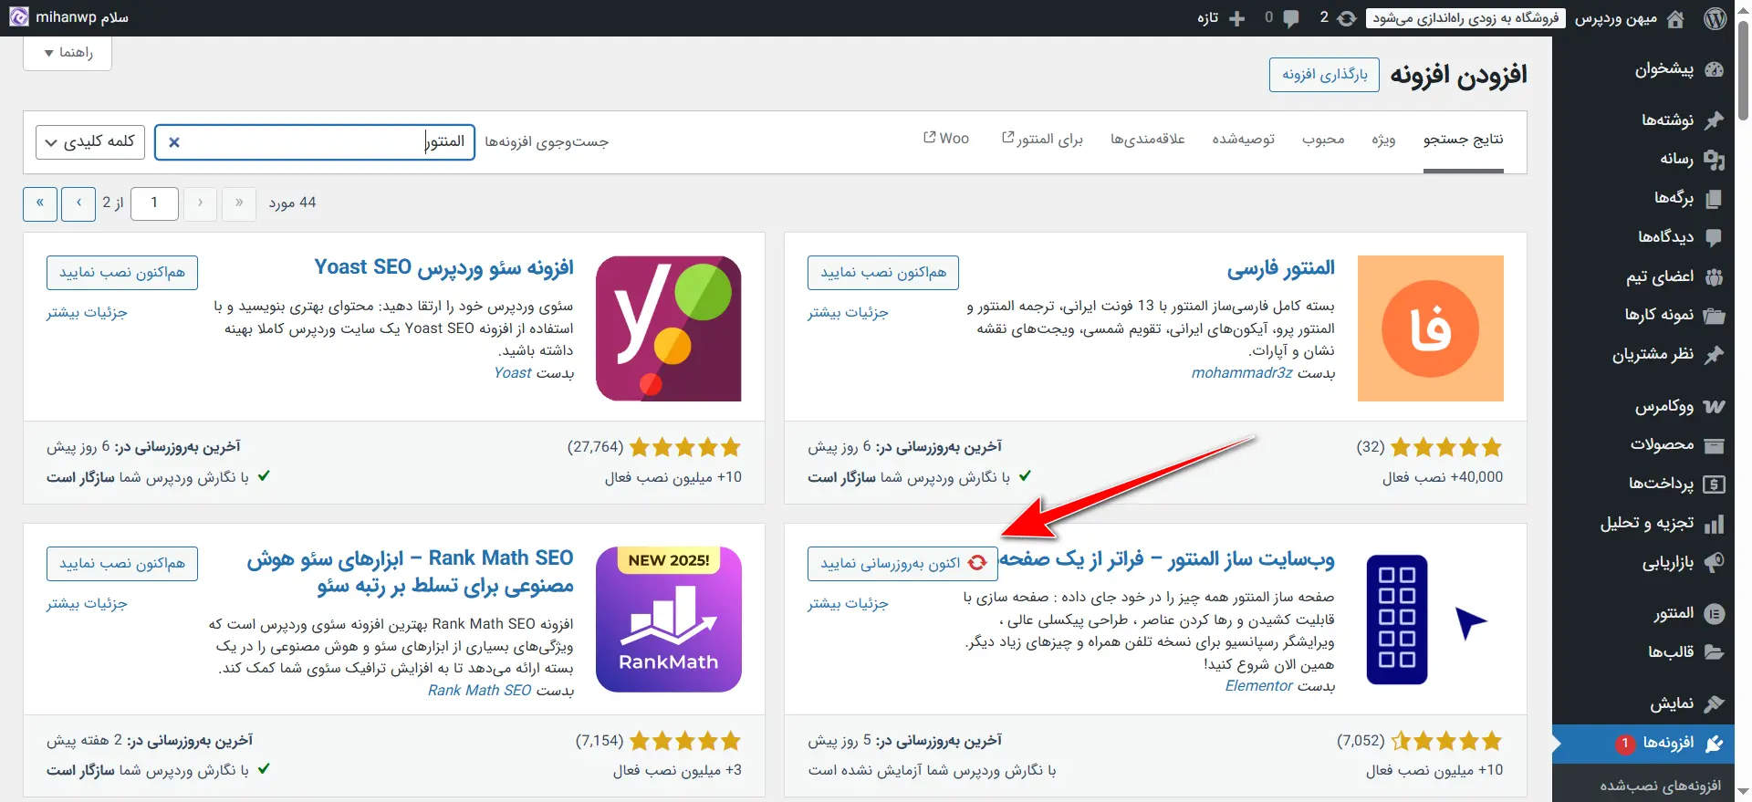
Task: Open the WooCommerce (ووکامرس) sidebar icon
Action: pos(1714,406)
